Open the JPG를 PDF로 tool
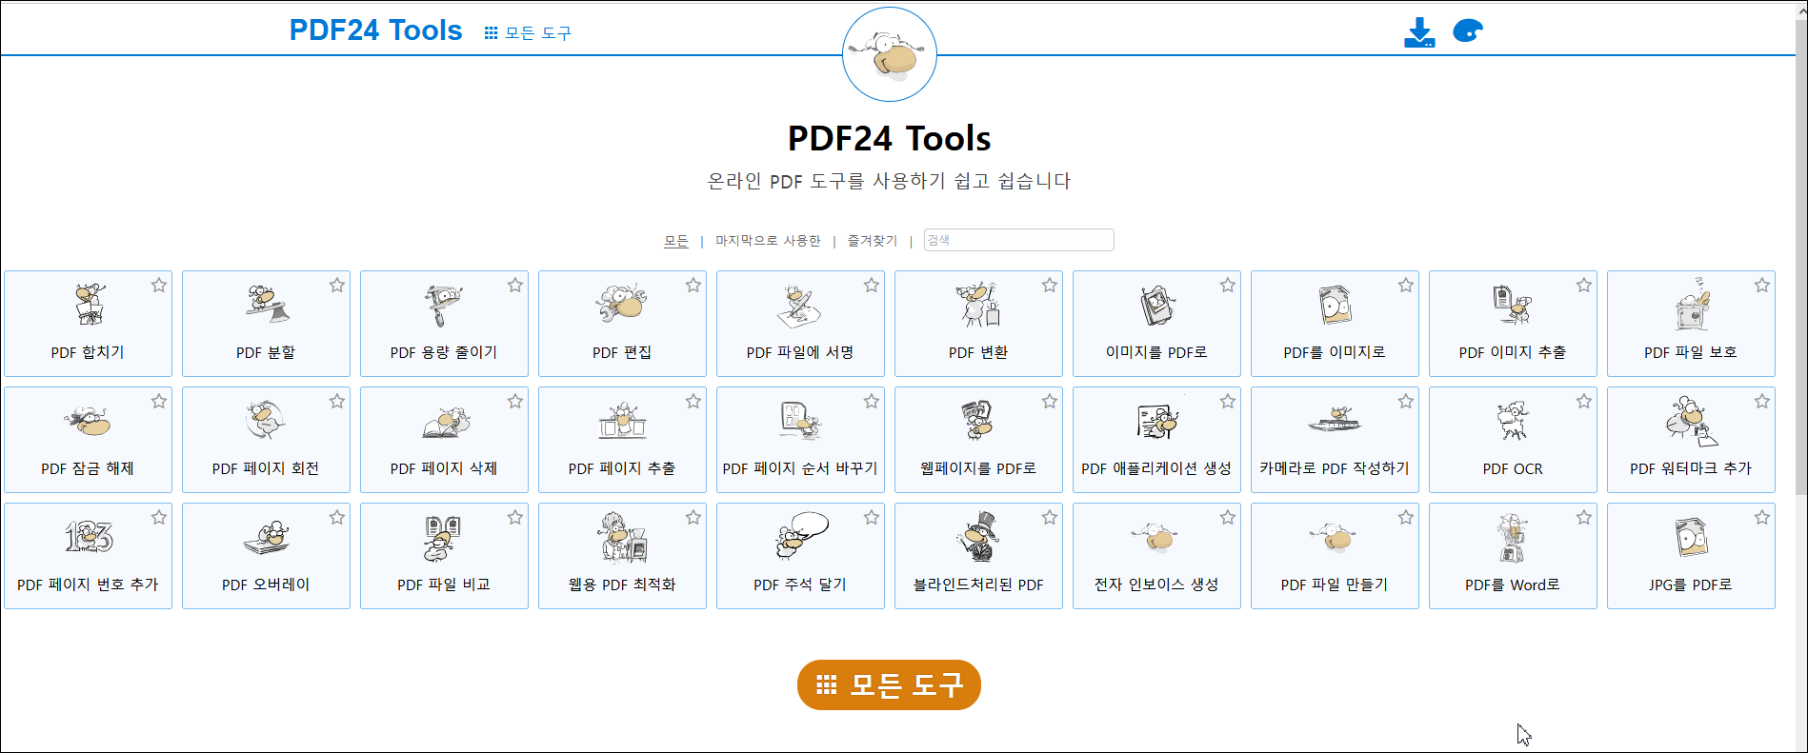Screen dimensions: 1808x753 pos(1691,556)
